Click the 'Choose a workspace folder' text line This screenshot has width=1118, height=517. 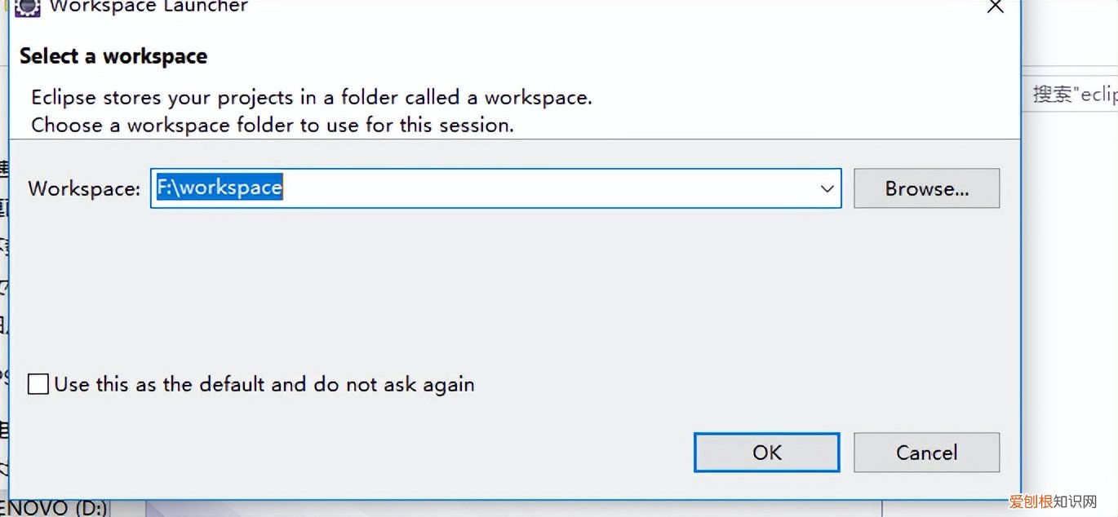pyautogui.click(x=272, y=126)
